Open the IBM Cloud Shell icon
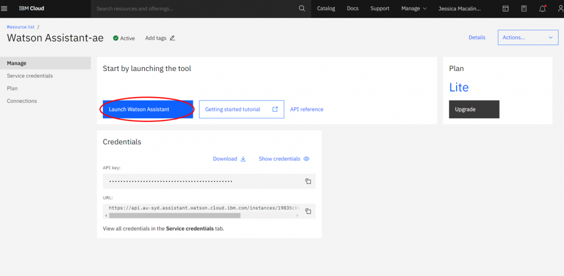Viewport: 564px width, 276px height. 506,9
